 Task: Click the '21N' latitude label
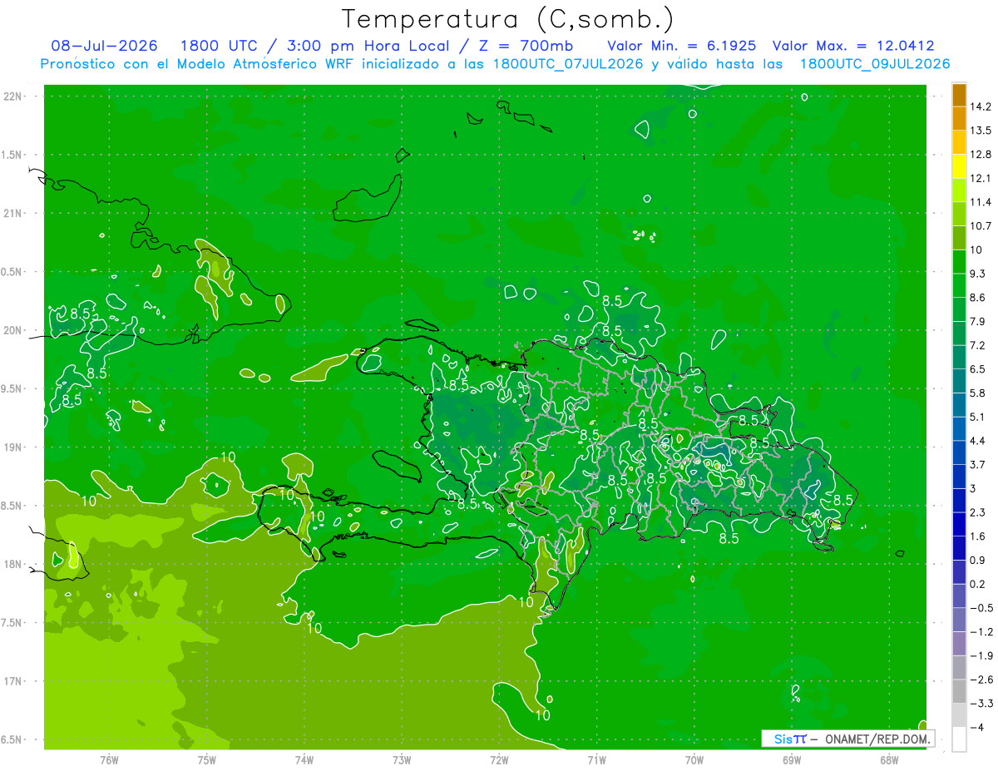[x=12, y=214]
